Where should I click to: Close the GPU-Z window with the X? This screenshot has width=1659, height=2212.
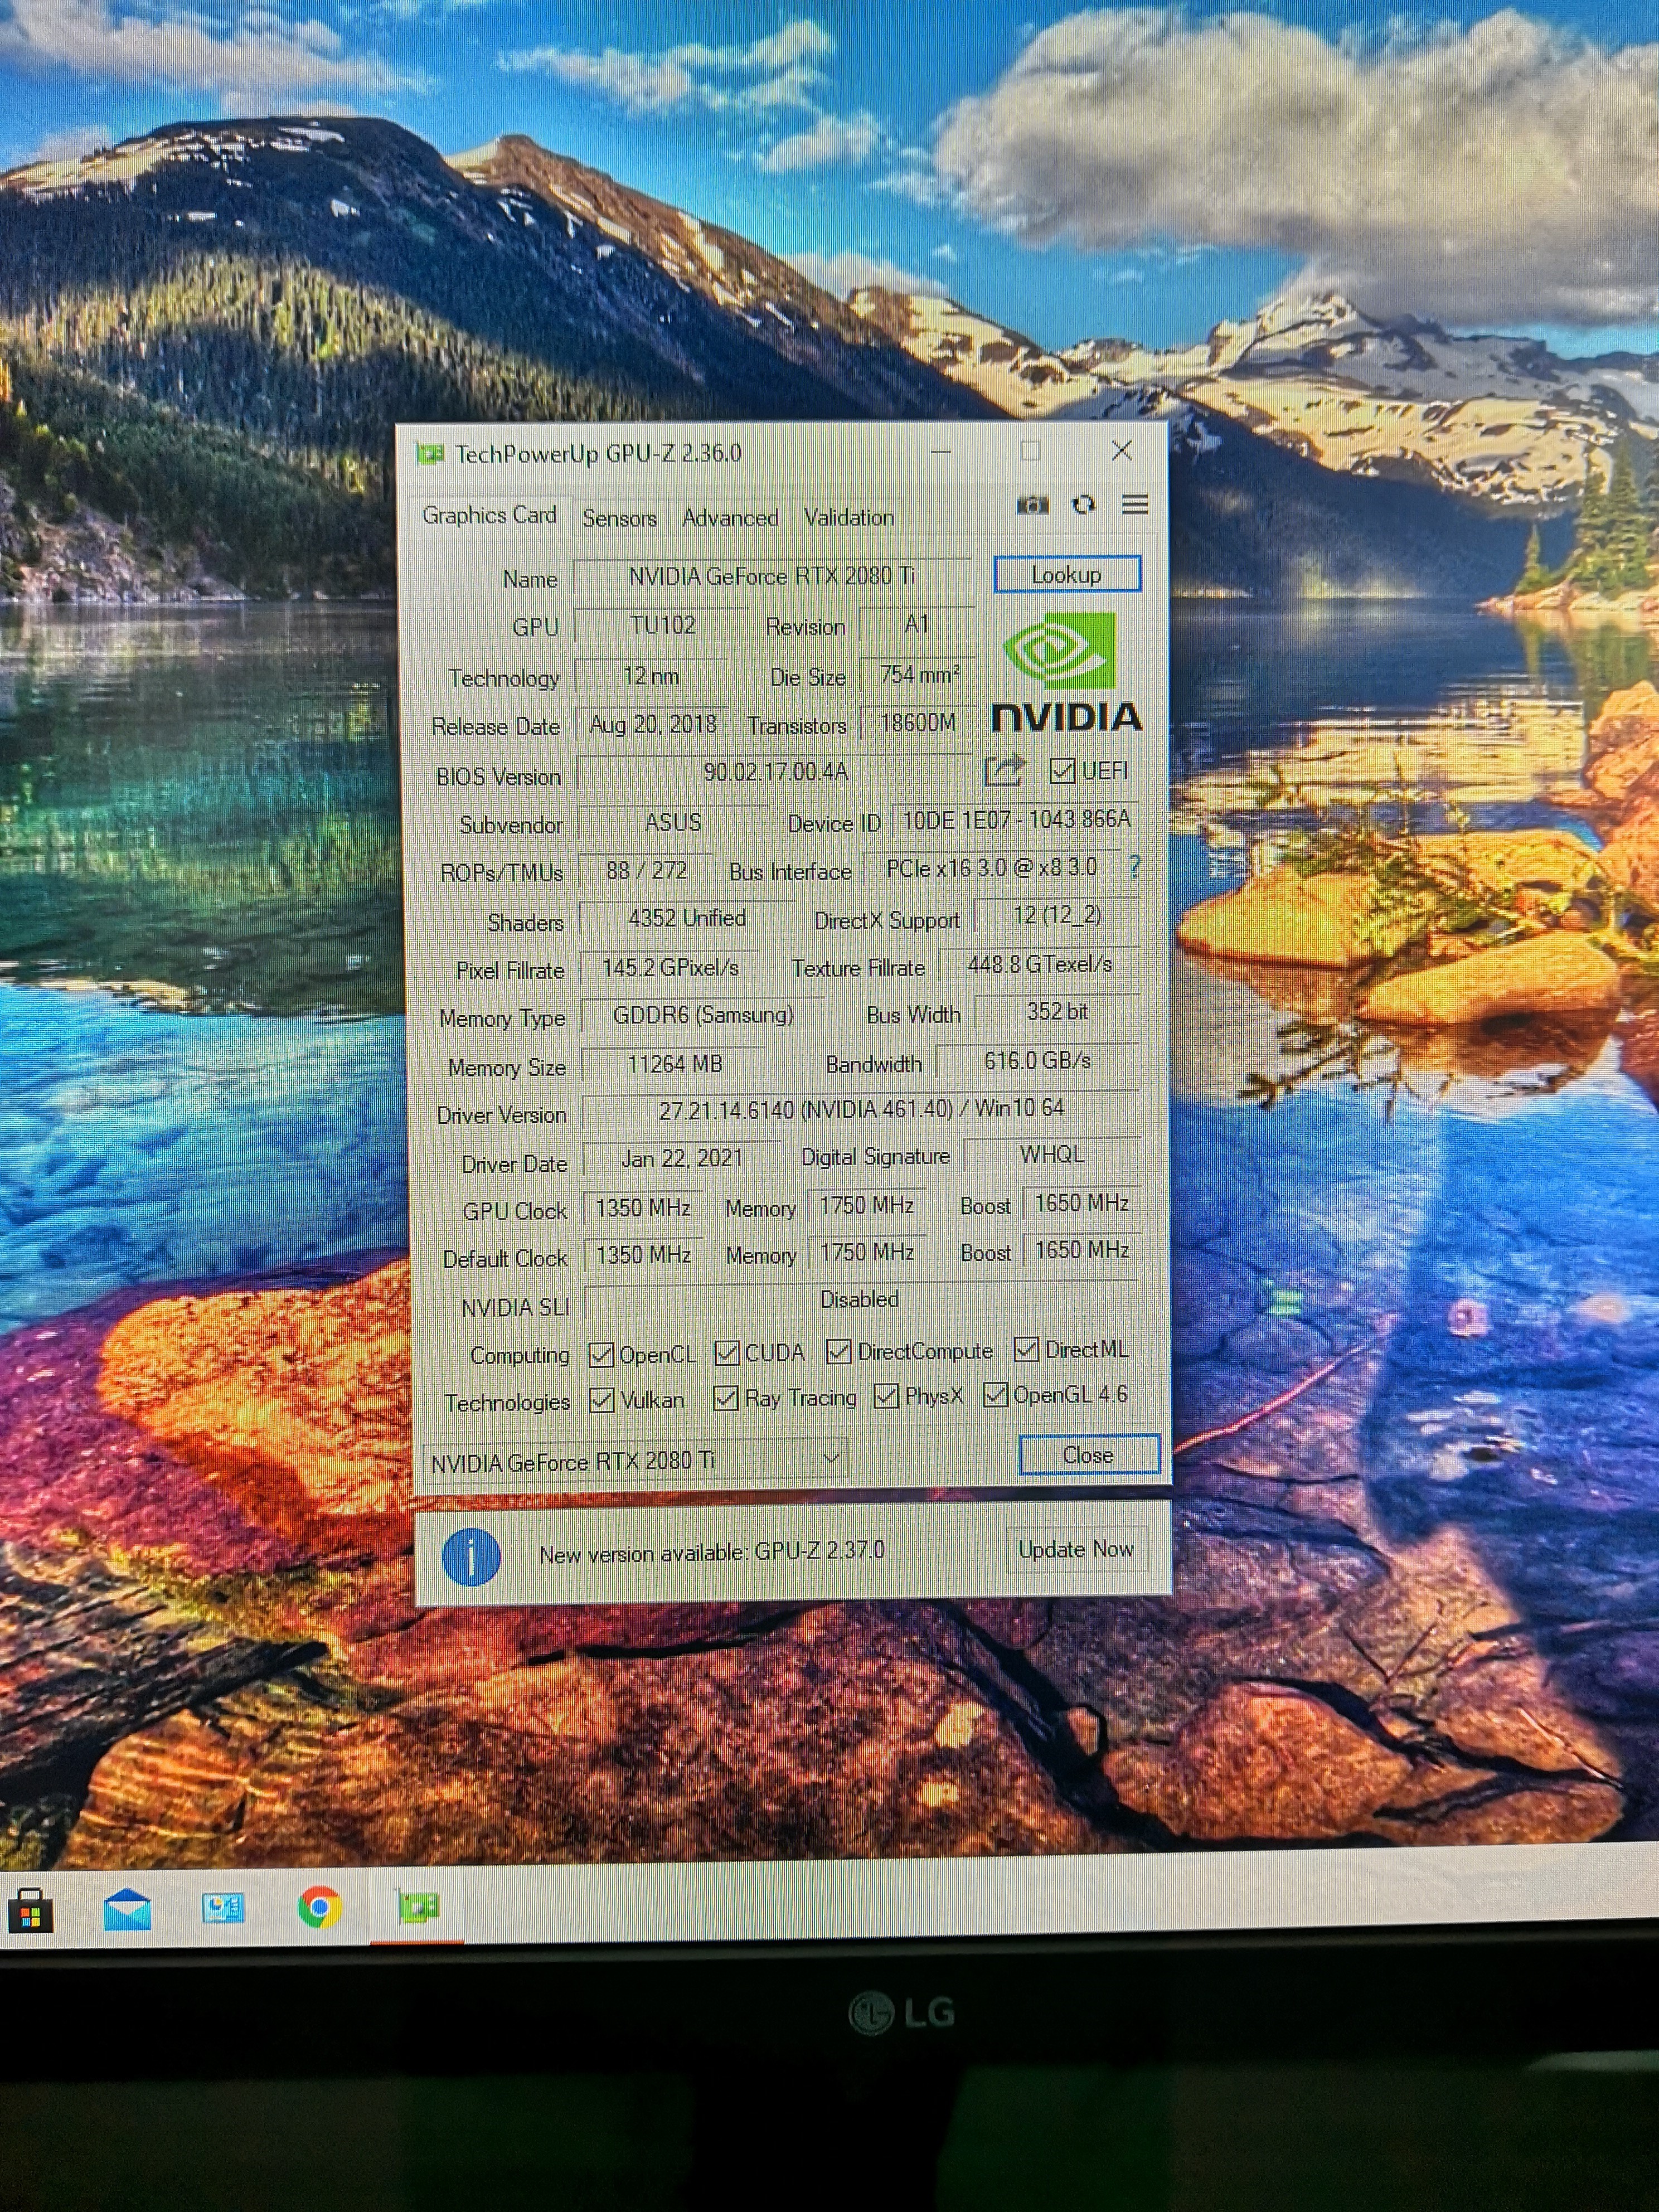pyautogui.click(x=1121, y=451)
